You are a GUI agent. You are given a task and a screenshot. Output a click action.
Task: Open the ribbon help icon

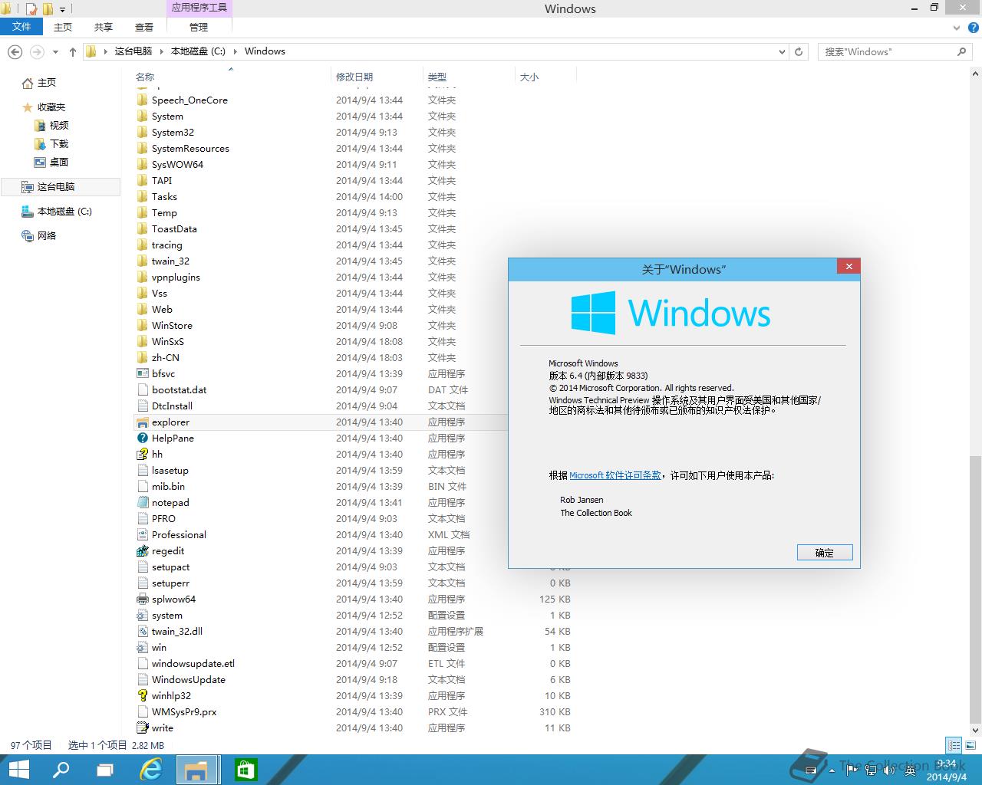[973, 28]
